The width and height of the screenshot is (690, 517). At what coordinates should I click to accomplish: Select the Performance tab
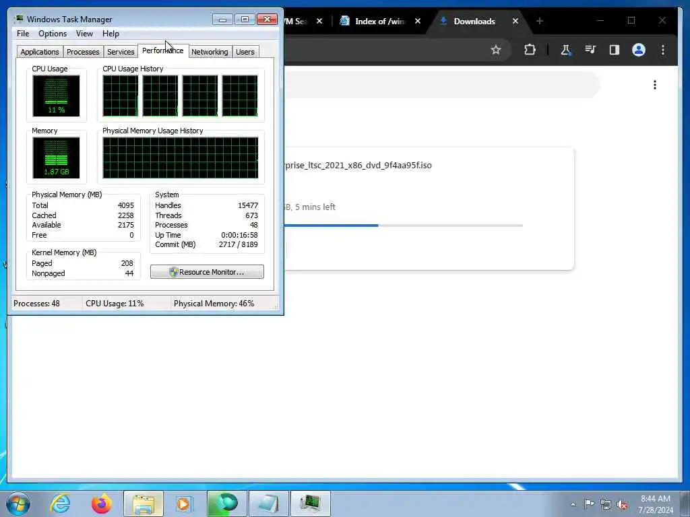163,50
